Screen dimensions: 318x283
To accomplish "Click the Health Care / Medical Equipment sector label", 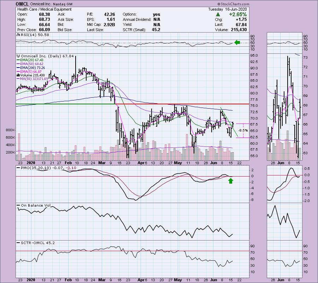I will 45,9.
